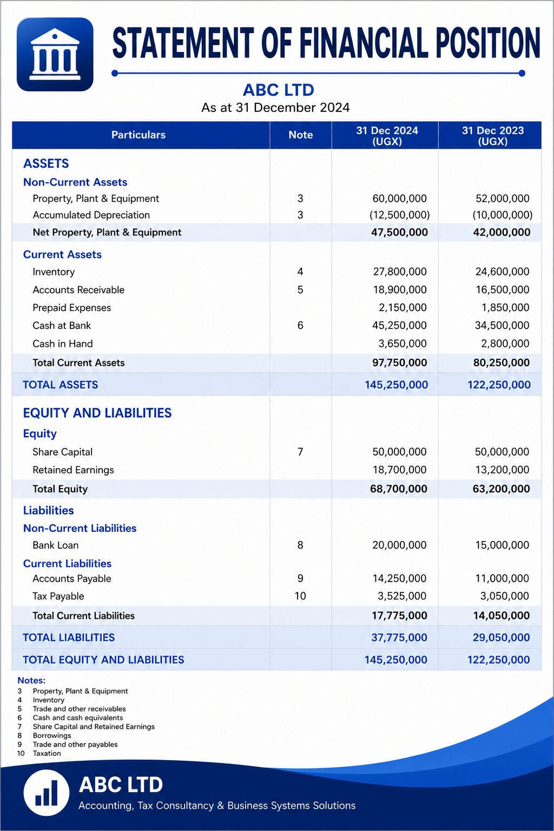Click the STATEMENT OF FINANCIAL POSITION title

click(x=326, y=43)
